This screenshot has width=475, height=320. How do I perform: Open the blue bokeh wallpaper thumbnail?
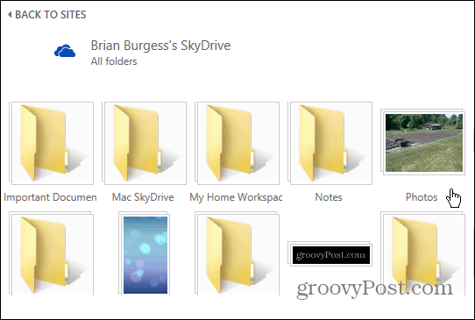pyautogui.click(x=145, y=253)
